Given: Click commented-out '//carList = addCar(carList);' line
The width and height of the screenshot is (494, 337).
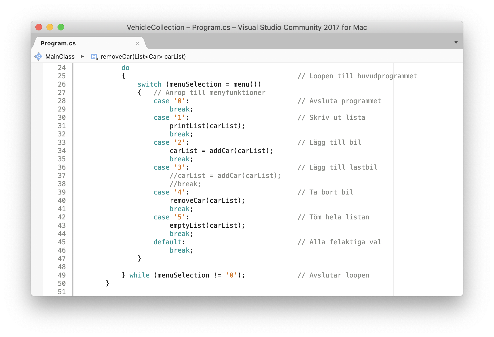Looking at the screenshot, I should [x=225, y=176].
